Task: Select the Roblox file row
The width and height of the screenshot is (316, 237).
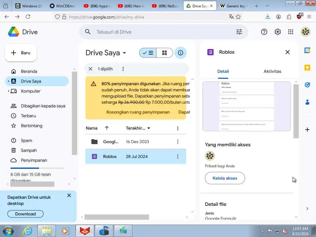Action: (x=136, y=156)
